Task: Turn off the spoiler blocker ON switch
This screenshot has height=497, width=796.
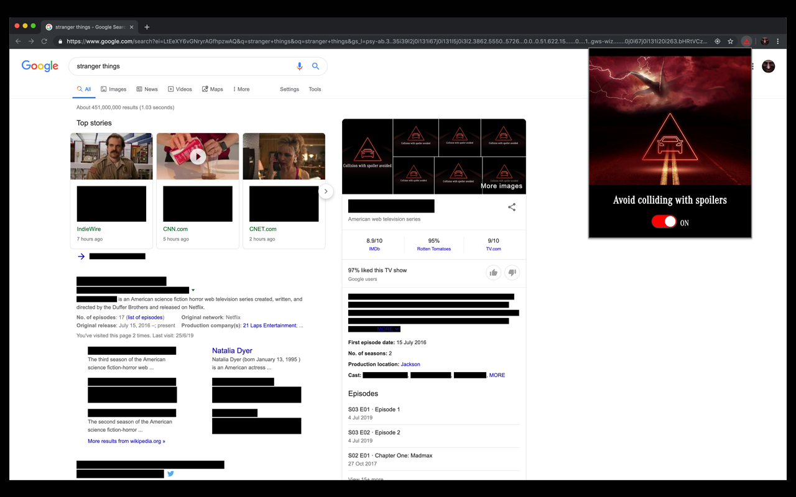Action: click(664, 222)
